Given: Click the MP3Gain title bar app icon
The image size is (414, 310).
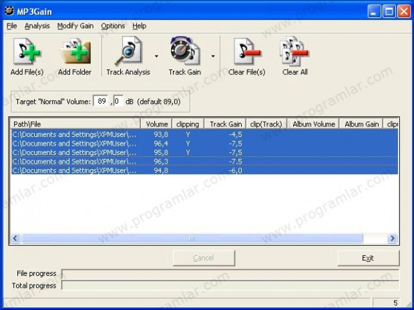Looking at the screenshot, I should click(x=9, y=11).
